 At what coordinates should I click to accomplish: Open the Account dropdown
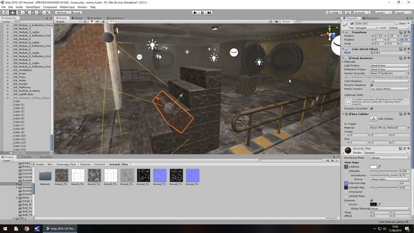[x=362, y=12]
